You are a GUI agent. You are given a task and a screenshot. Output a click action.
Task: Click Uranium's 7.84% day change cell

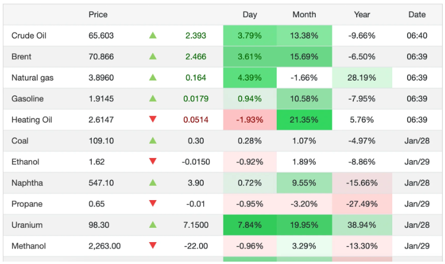point(249,225)
